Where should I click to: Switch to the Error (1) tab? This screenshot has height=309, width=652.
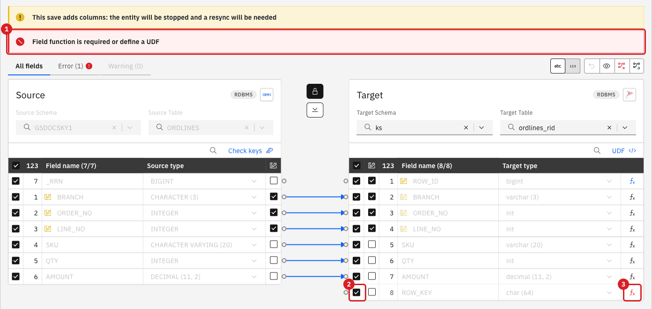pyautogui.click(x=75, y=66)
